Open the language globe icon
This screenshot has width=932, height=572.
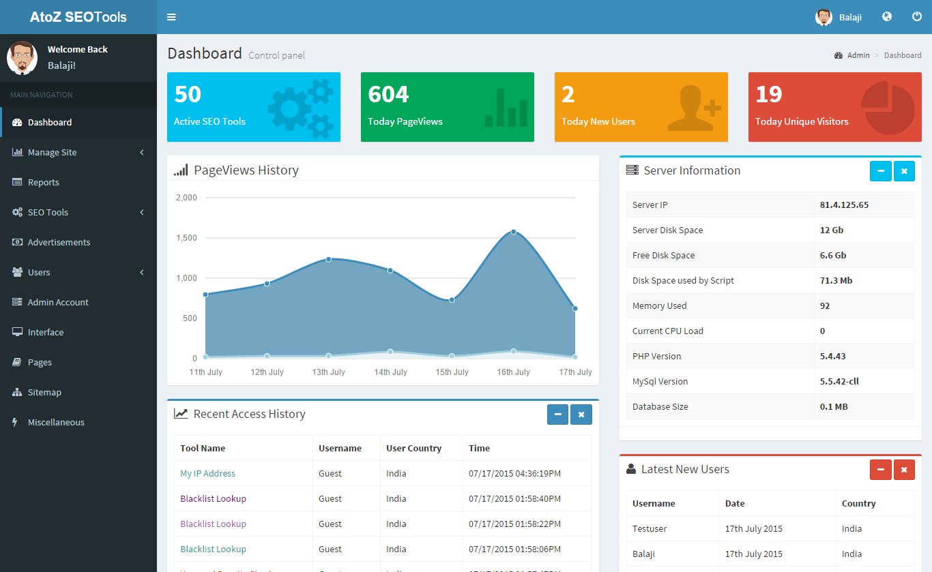pos(886,16)
